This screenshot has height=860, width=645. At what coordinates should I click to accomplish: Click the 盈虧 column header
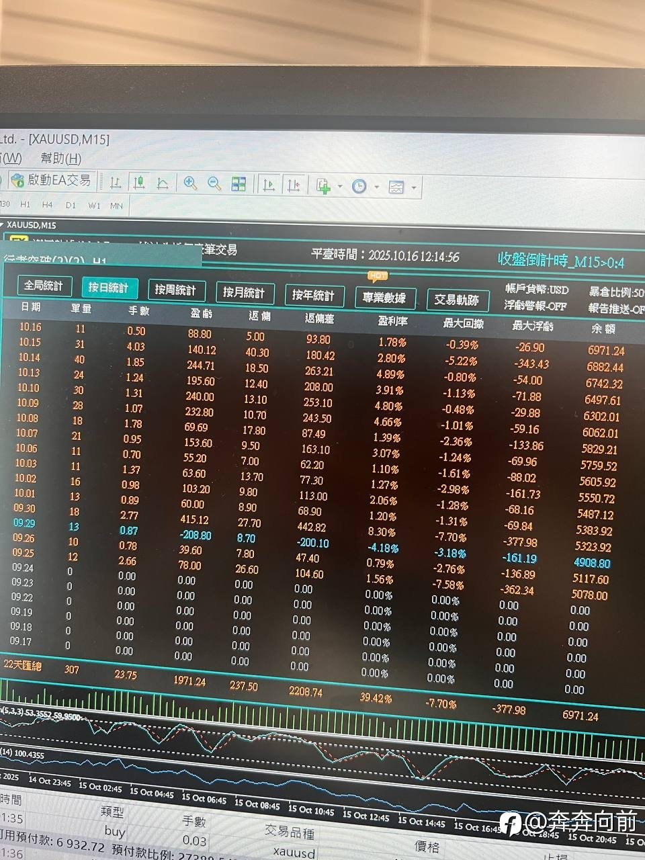pos(201,313)
